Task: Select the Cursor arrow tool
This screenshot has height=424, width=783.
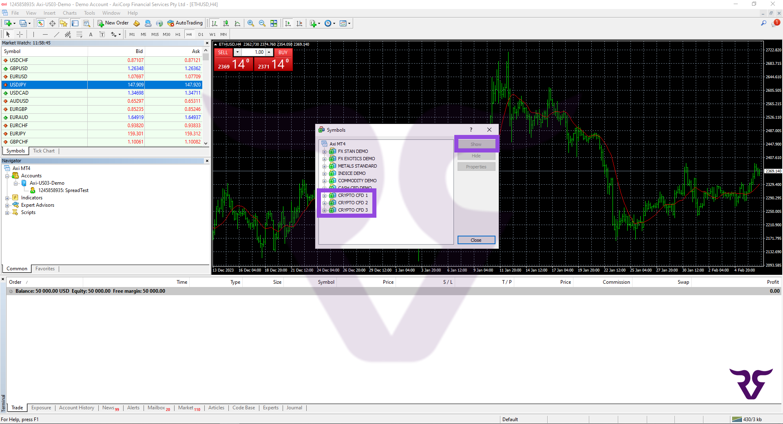Action: (8, 35)
